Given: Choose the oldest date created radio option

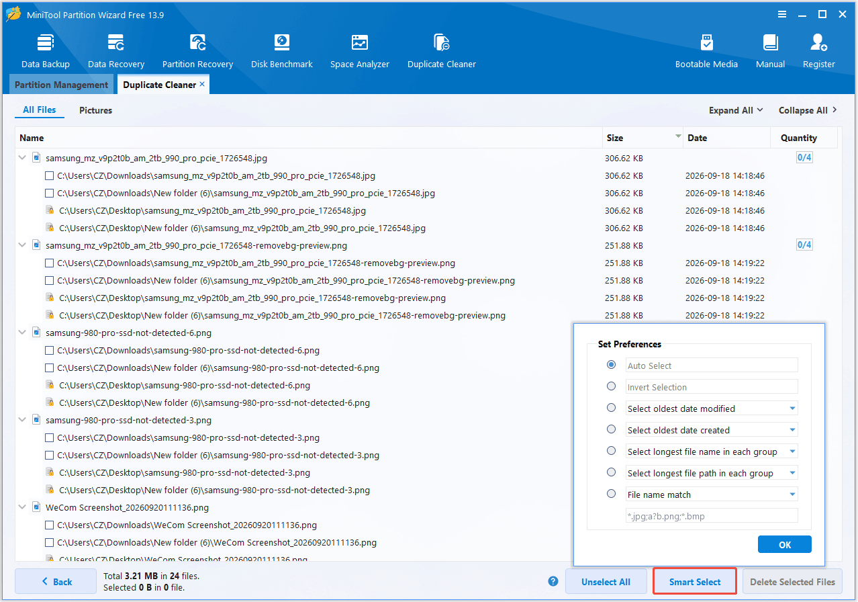Looking at the screenshot, I should coord(611,429).
